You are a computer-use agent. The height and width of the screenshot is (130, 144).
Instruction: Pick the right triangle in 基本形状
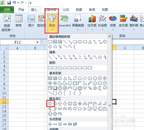70,78
